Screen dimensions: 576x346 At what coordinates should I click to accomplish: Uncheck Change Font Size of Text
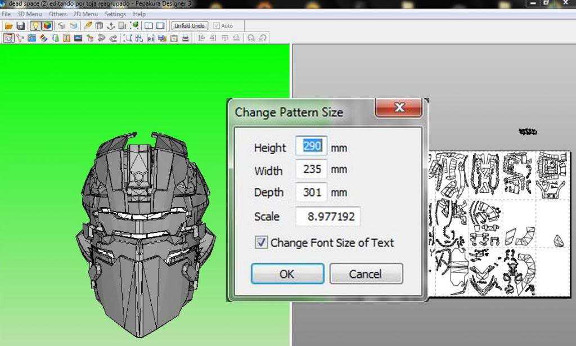click(x=261, y=243)
